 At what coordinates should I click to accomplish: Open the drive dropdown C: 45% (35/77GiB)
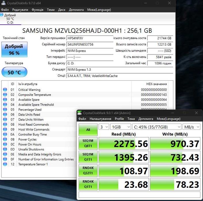(157, 127)
